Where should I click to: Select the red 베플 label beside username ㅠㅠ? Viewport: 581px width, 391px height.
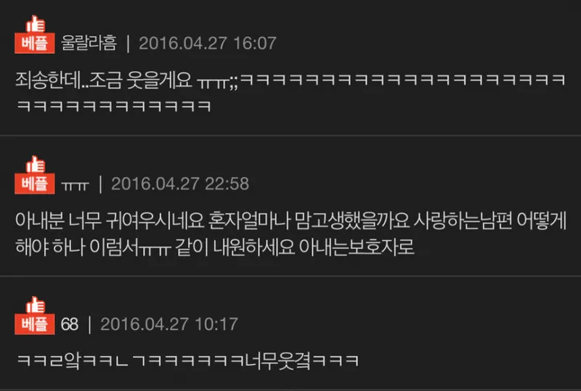pyautogui.click(x=35, y=184)
